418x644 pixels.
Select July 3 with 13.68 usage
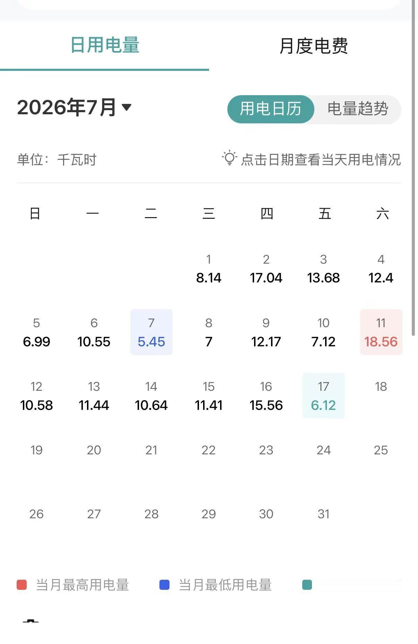pos(323,269)
